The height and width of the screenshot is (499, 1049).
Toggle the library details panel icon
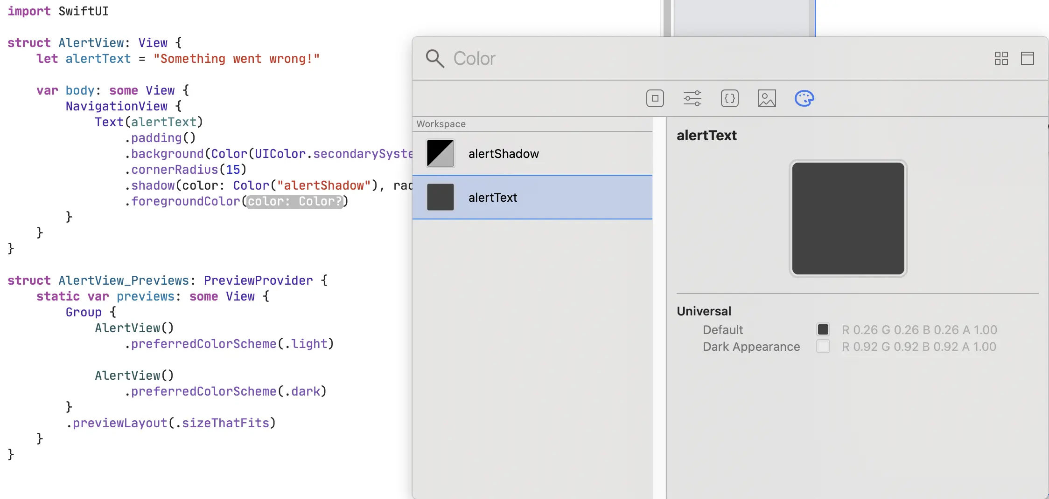point(1027,58)
